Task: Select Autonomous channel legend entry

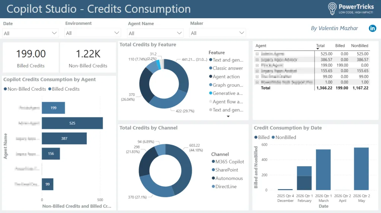Action: click(227, 178)
